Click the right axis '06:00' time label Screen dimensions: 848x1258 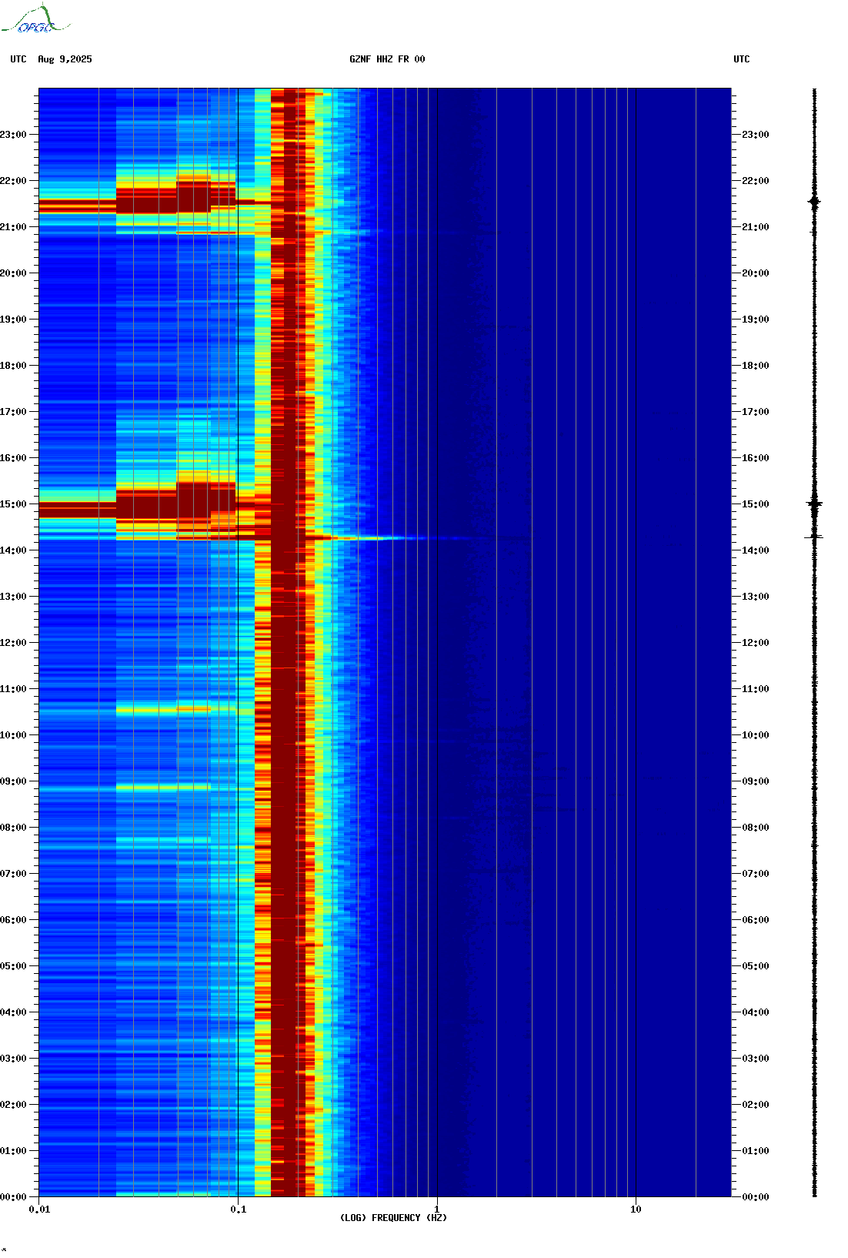(x=755, y=920)
